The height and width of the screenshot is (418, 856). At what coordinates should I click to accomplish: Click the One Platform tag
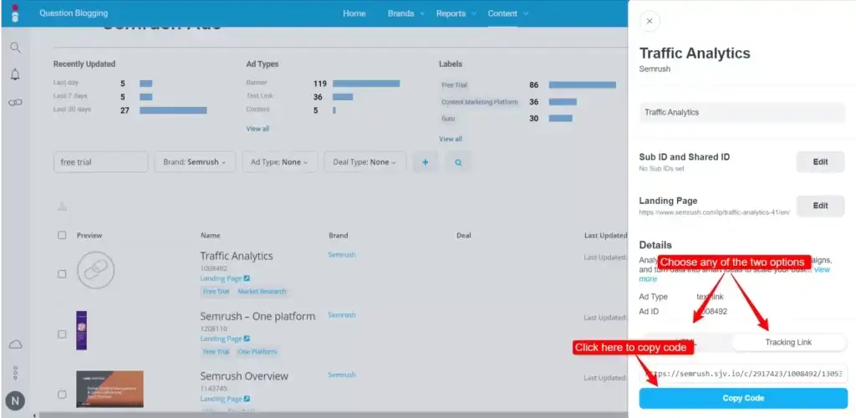pyautogui.click(x=257, y=351)
